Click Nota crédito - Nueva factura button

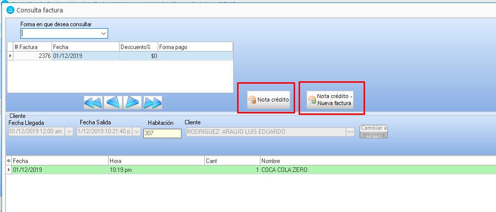point(330,100)
